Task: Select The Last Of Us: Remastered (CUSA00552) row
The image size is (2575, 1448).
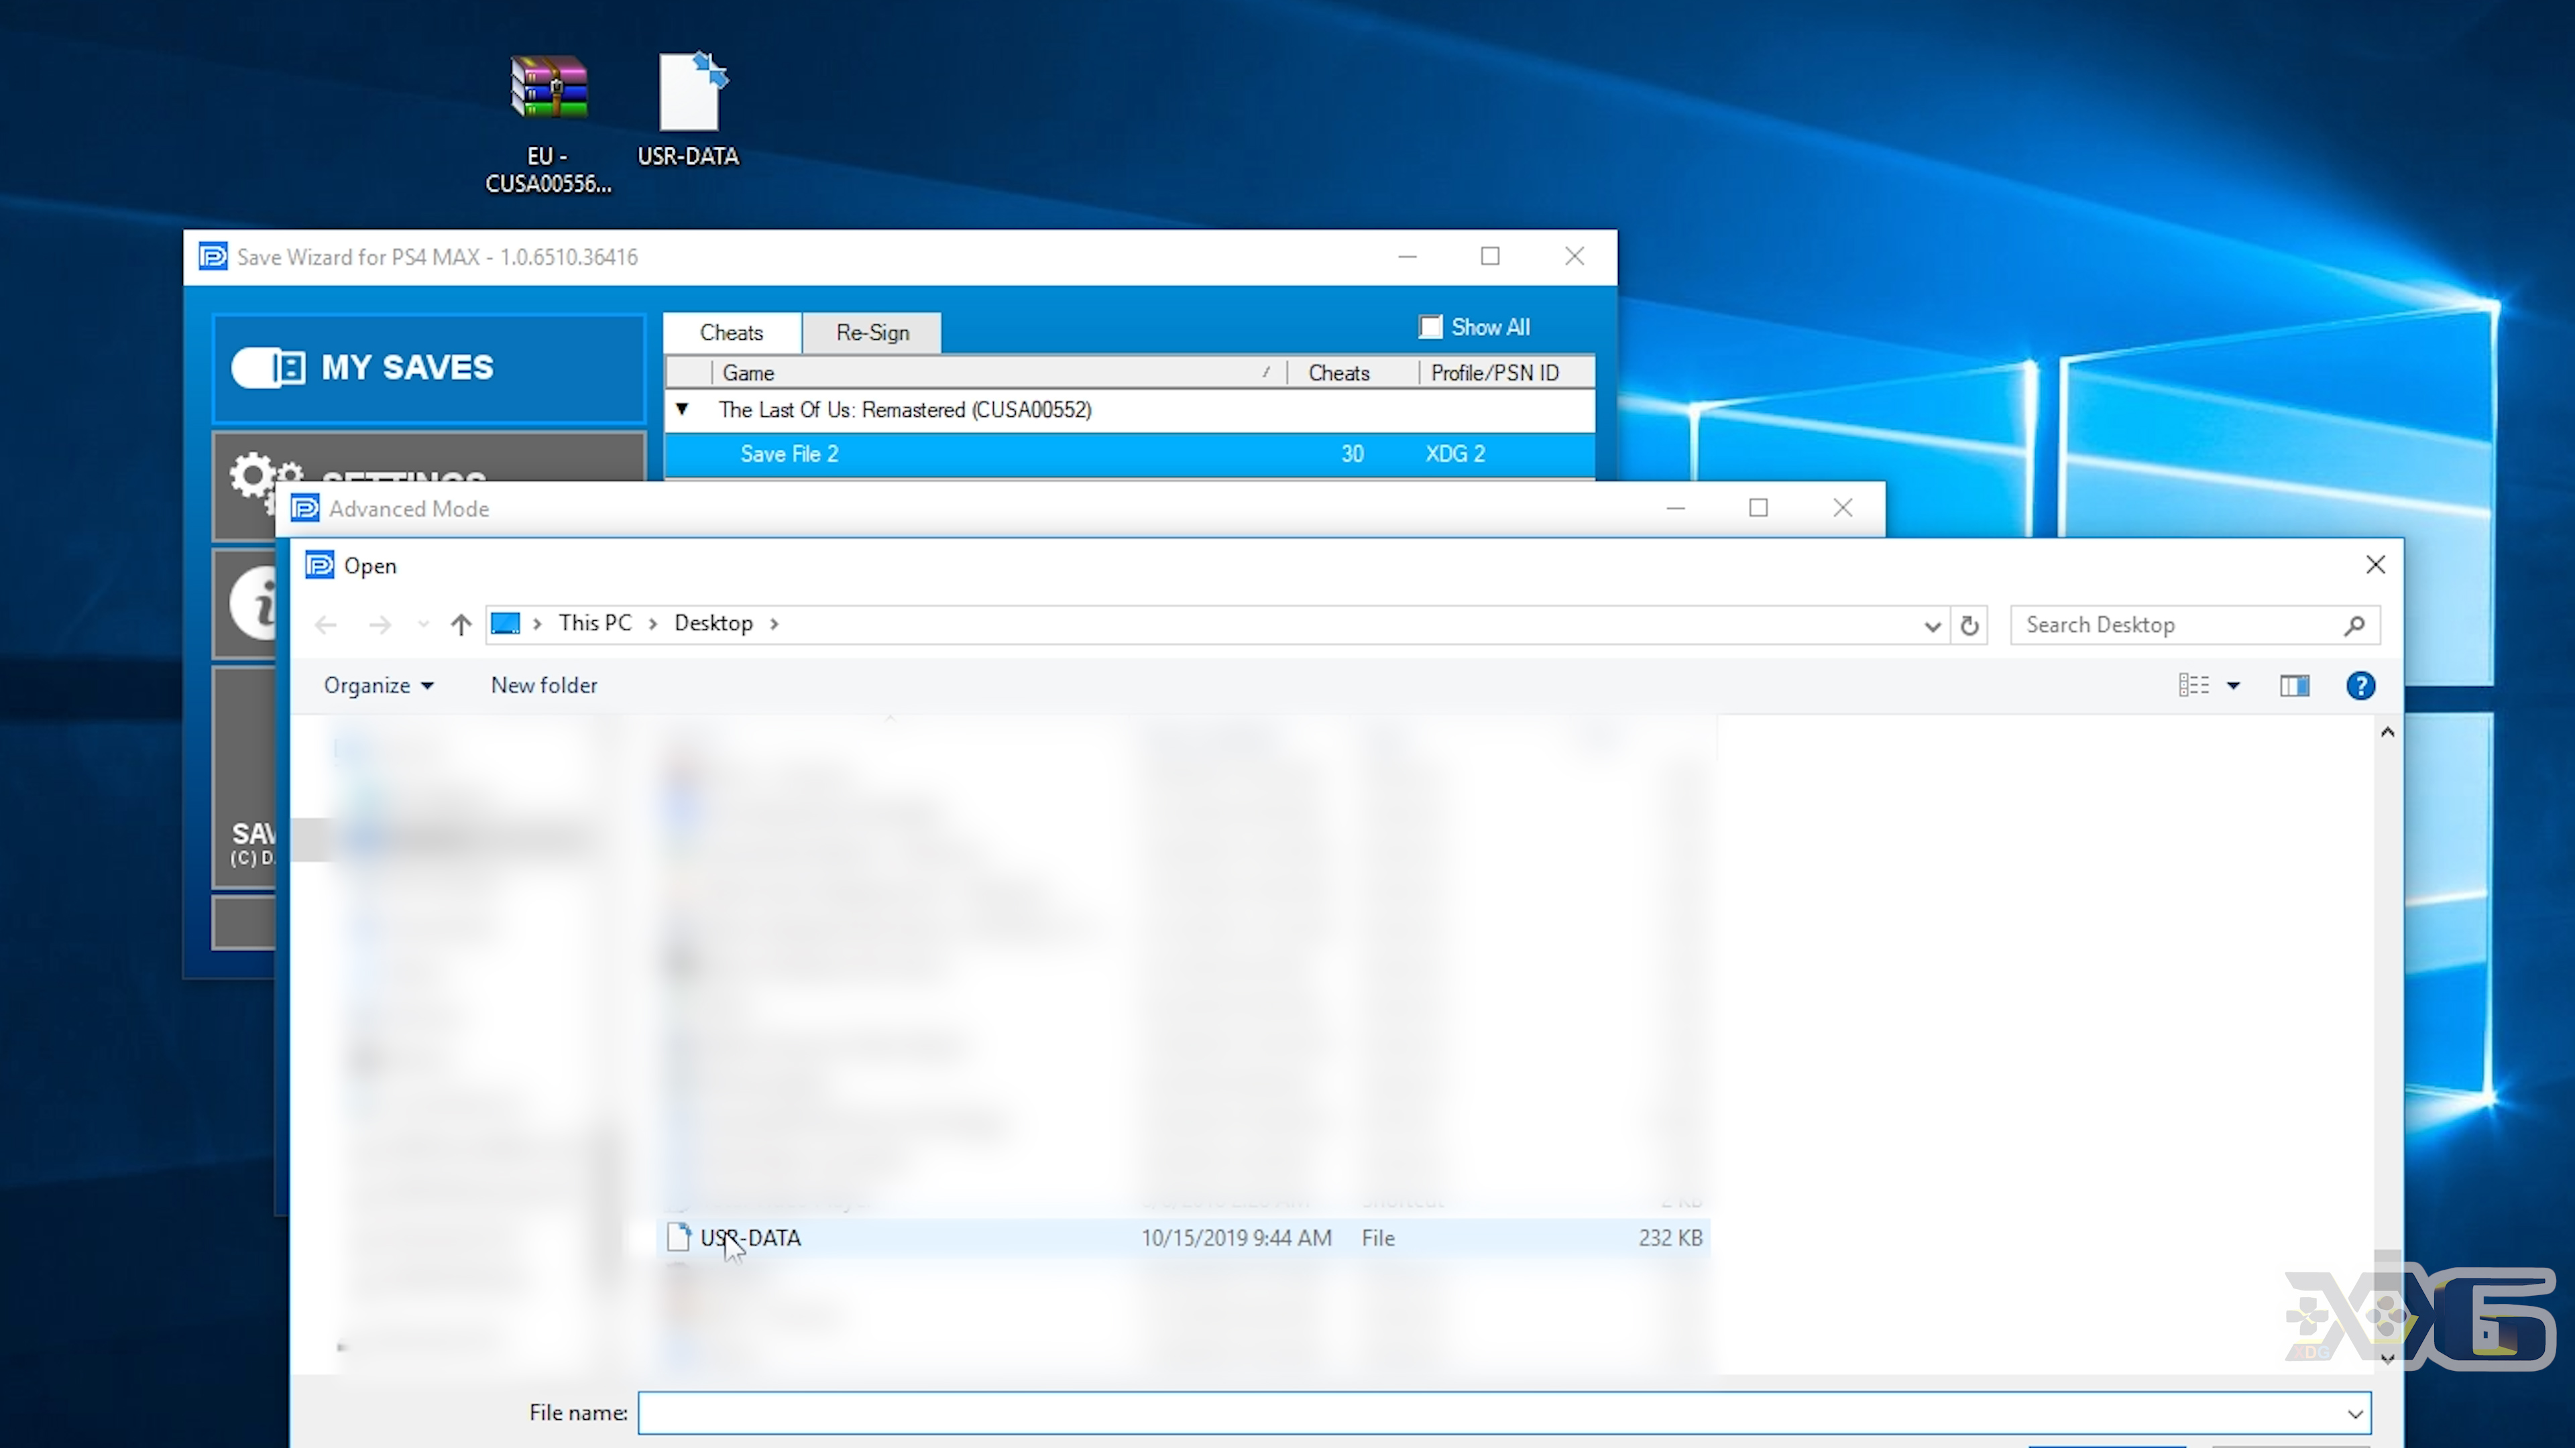Action: coord(1129,410)
